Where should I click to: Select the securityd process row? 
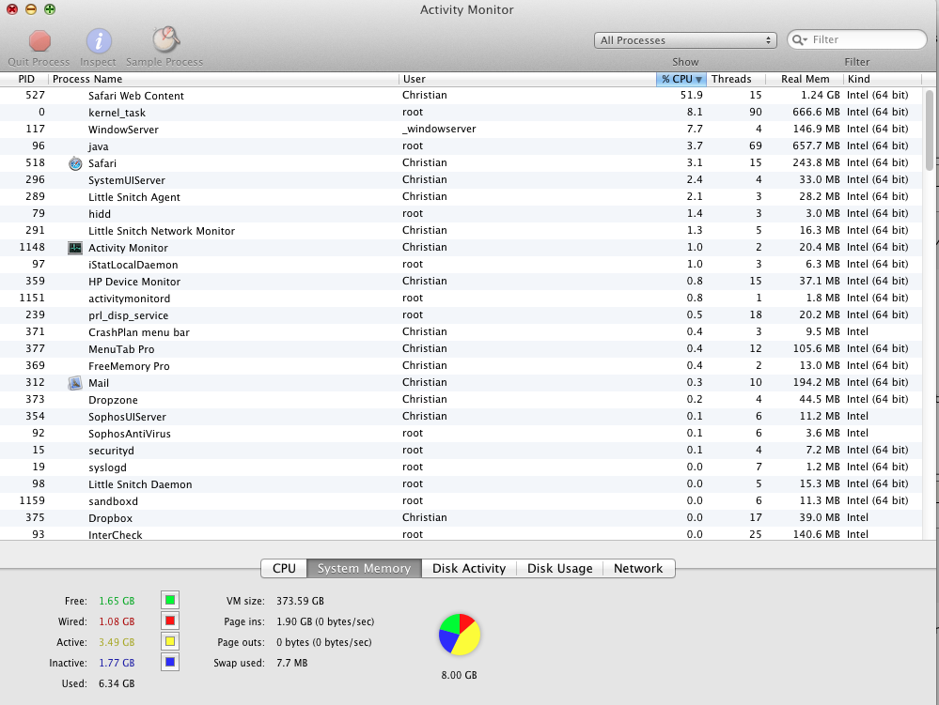[x=462, y=451]
